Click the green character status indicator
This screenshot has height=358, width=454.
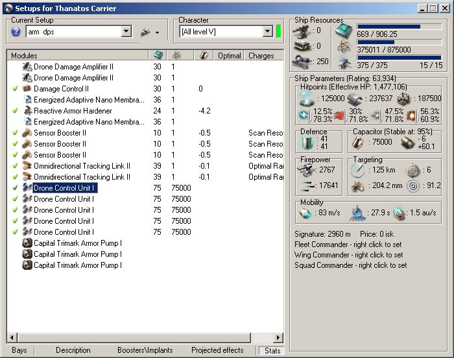pos(279,31)
